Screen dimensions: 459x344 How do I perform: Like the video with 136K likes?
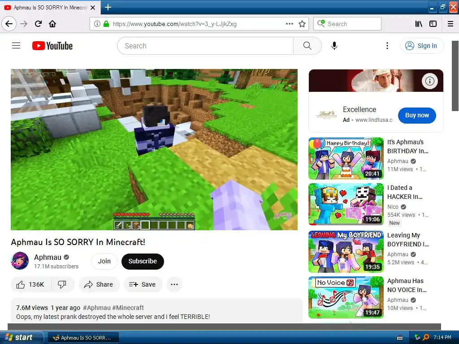[31, 284]
